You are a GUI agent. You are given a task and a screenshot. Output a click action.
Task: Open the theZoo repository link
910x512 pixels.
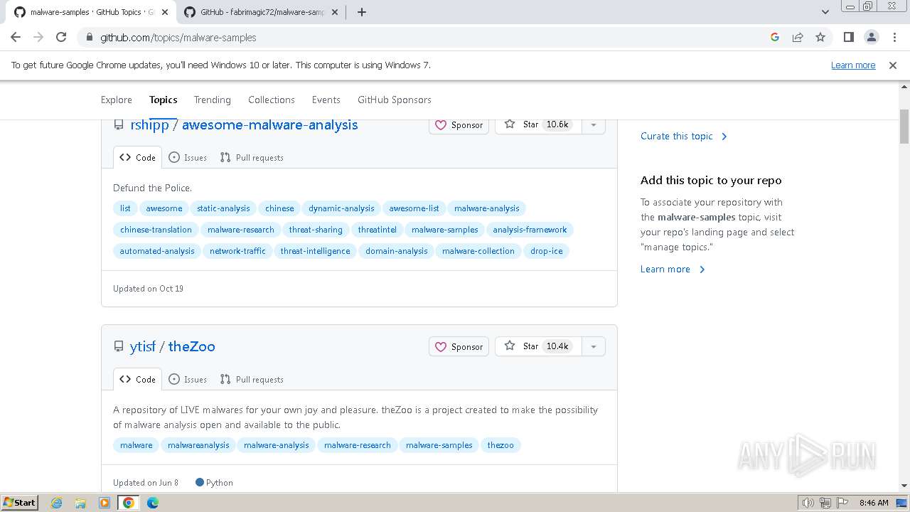(192, 346)
